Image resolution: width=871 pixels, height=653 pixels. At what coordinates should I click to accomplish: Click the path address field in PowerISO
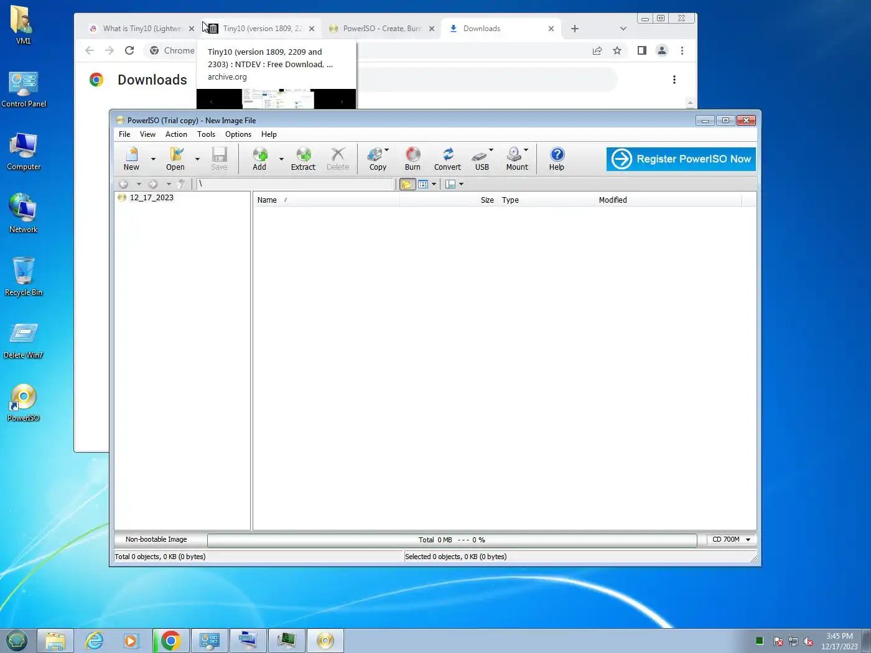295,184
